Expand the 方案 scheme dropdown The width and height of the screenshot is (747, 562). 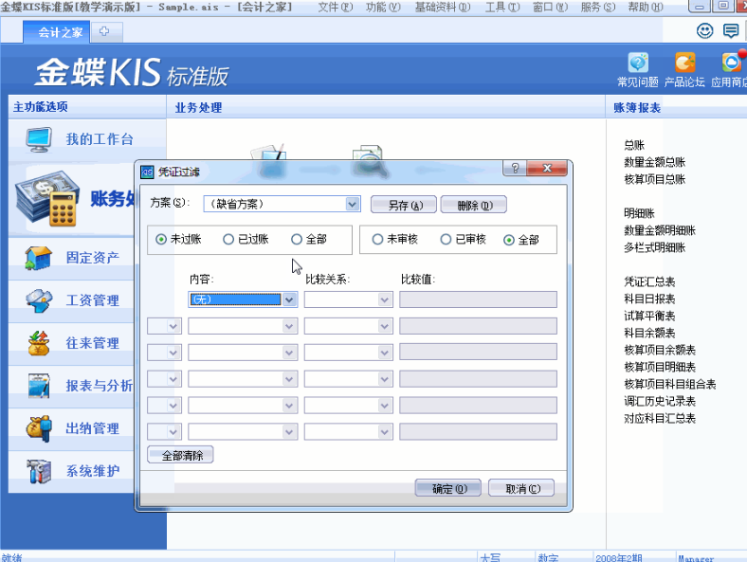353,204
